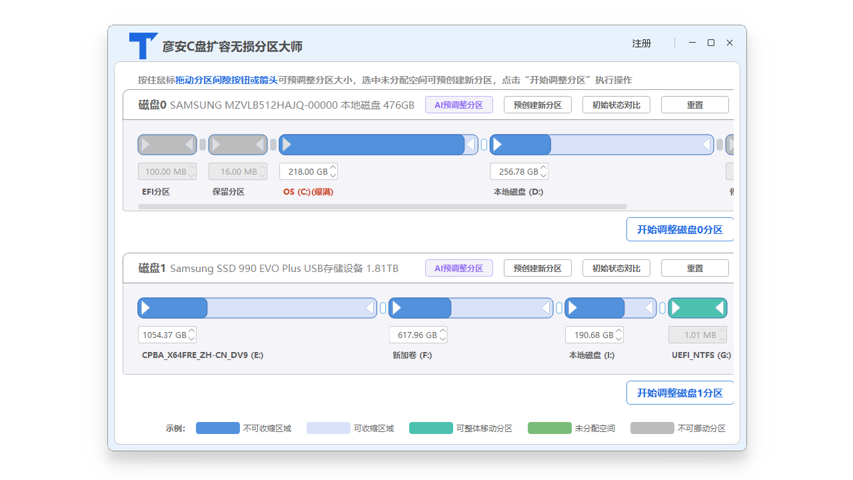Click the right arrow of the 保留分区 bar

(x=260, y=144)
